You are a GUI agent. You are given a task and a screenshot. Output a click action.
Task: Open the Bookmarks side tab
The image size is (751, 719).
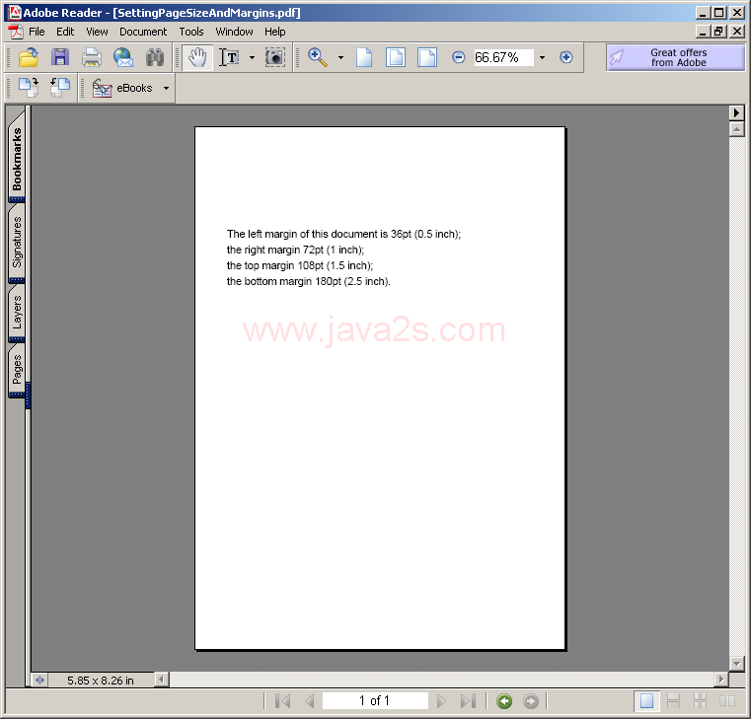tap(17, 158)
